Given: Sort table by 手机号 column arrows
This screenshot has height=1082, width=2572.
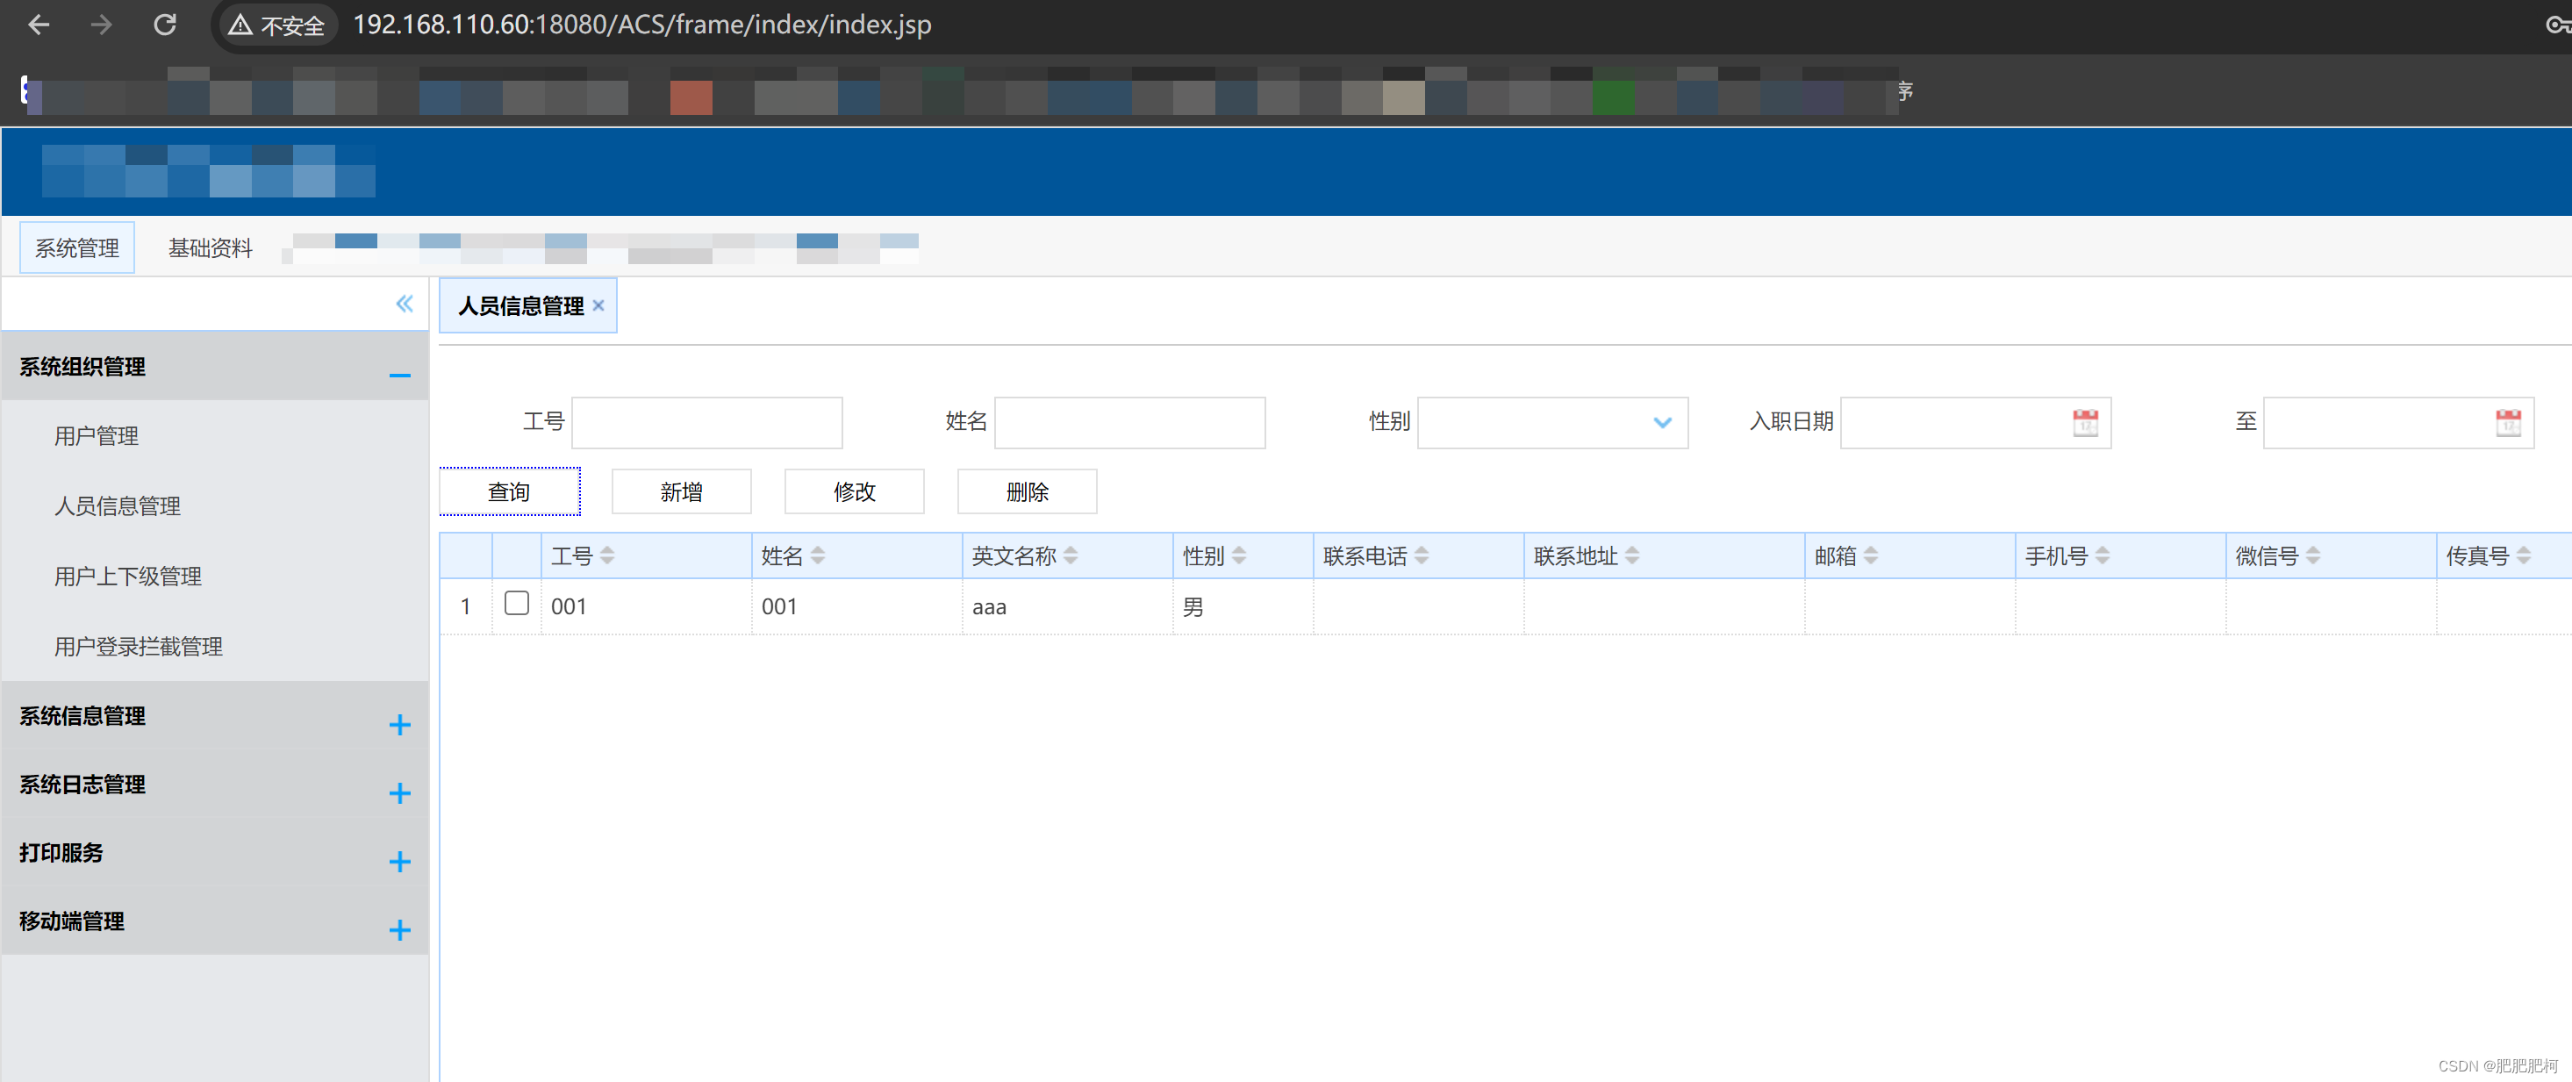Looking at the screenshot, I should [2103, 556].
